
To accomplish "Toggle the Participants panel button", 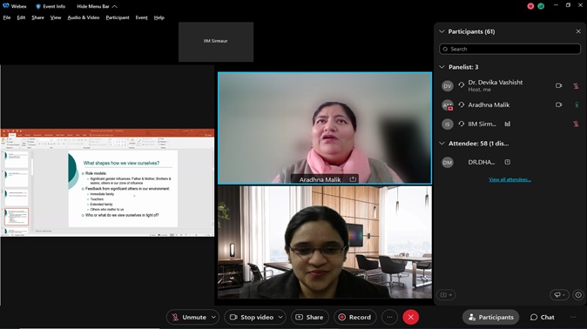I will coord(491,317).
